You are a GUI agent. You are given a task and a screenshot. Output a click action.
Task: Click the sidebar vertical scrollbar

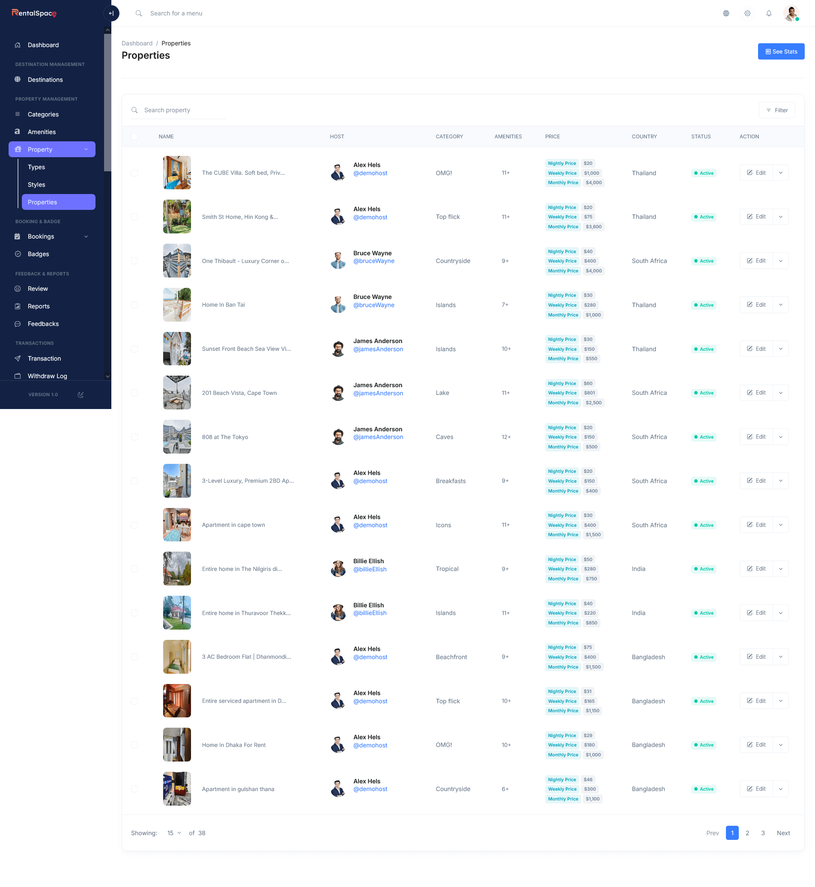point(107,102)
